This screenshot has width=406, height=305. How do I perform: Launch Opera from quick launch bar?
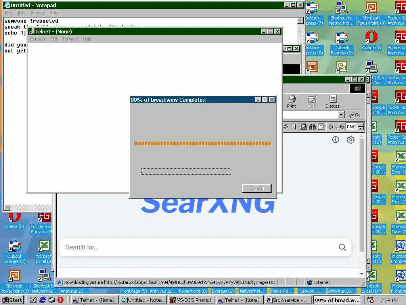tap(60, 300)
